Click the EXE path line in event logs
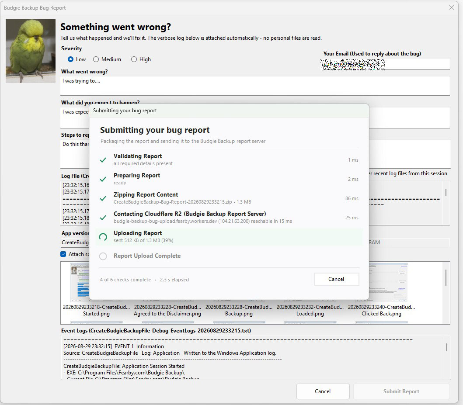Viewport: 463px width, 405px height. point(124,373)
